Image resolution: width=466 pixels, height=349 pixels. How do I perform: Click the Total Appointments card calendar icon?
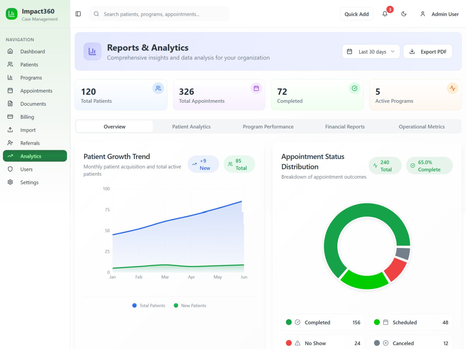point(256,88)
